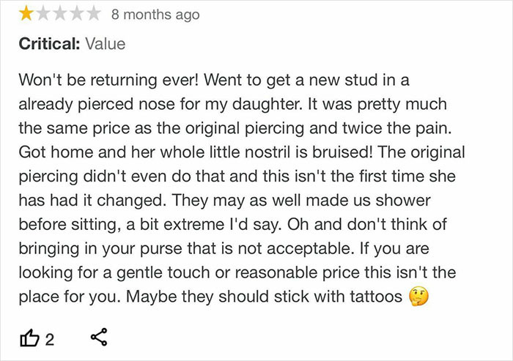Image resolution: width=513 pixels, height=361 pixels.
Task: Click the line mentioning 'made us shower'
Action: [x=224, y=201]
